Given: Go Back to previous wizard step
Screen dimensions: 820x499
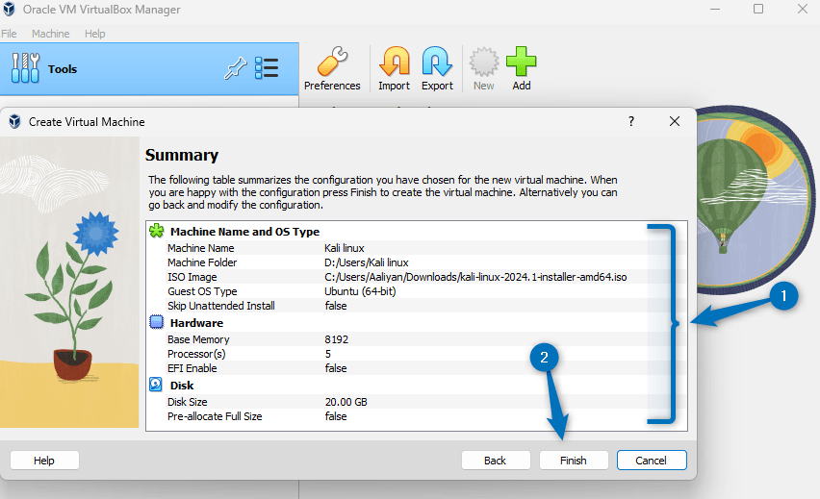Looking at the screenshot, I should [496, 461].
